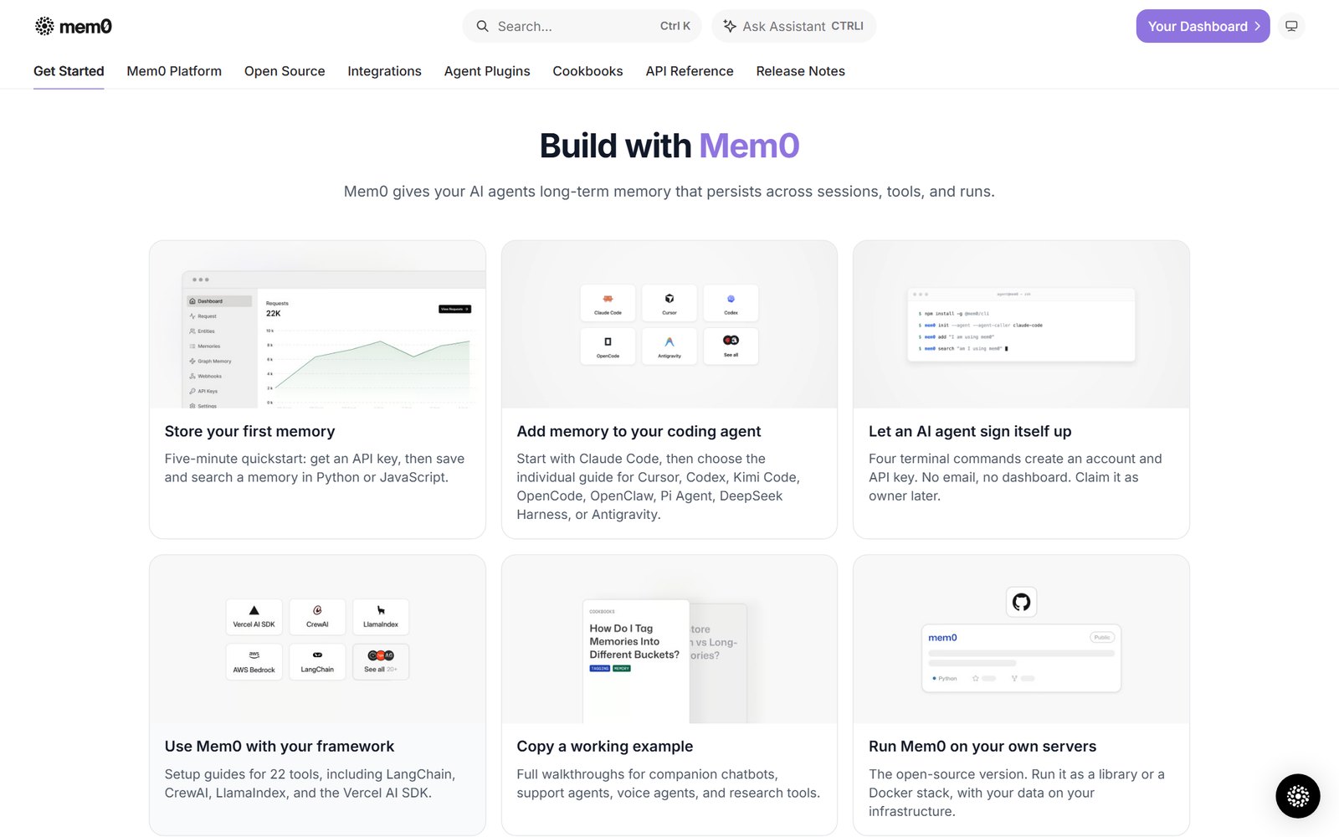Click the 22K requests count in preview

[274, 313]
